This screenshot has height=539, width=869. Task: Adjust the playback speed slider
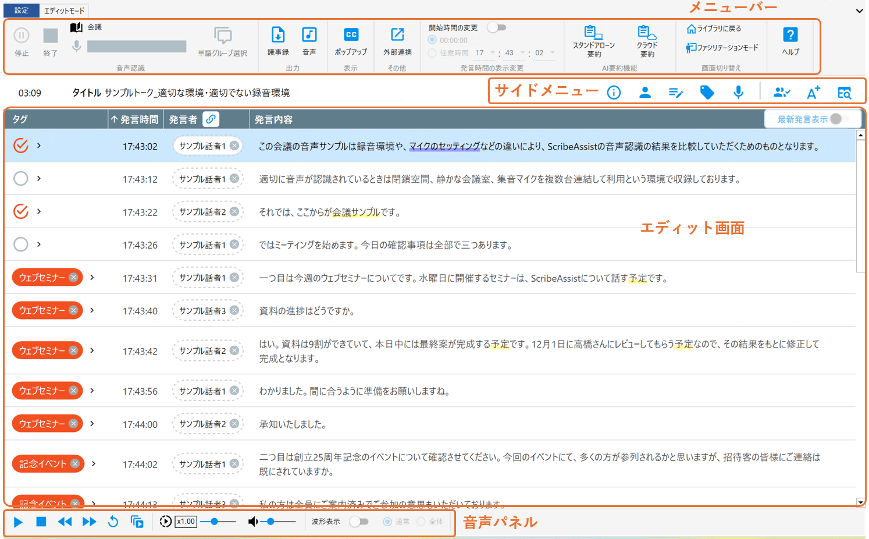point(215,522)
